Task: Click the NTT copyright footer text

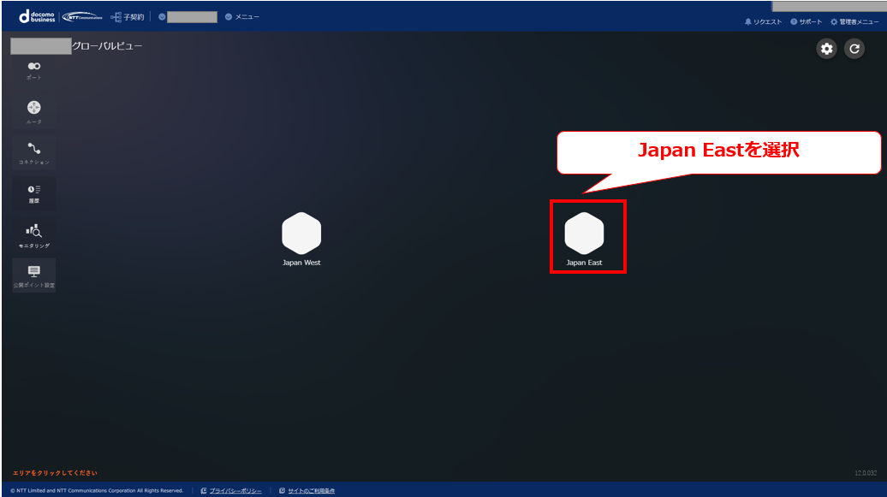Action: [97, 491]
